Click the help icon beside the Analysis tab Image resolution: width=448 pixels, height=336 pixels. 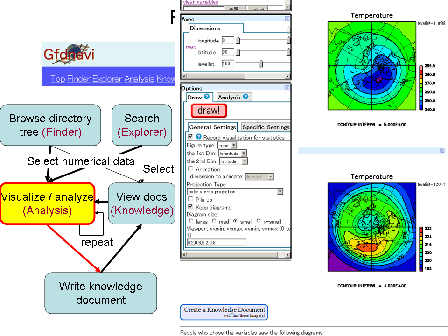click(245, 97)
